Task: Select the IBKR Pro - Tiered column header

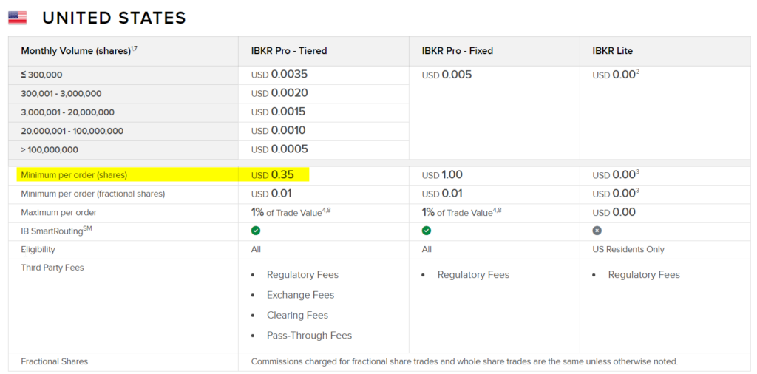Action: 289,51
